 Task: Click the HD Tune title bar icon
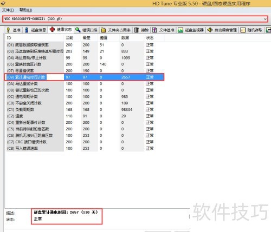pos(3,3)
